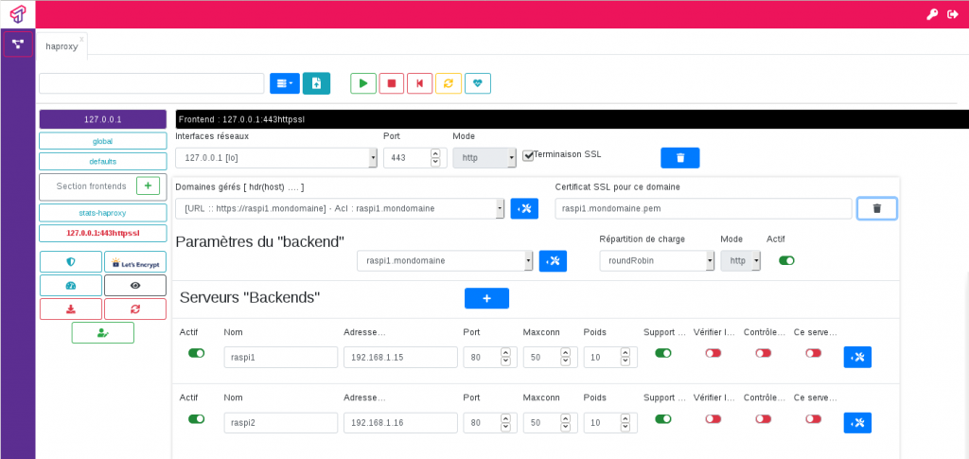Increase the frontend Port 443 stepper
Image resolution: width=969 pixels, height=459 pixels.
coord(435,153)
